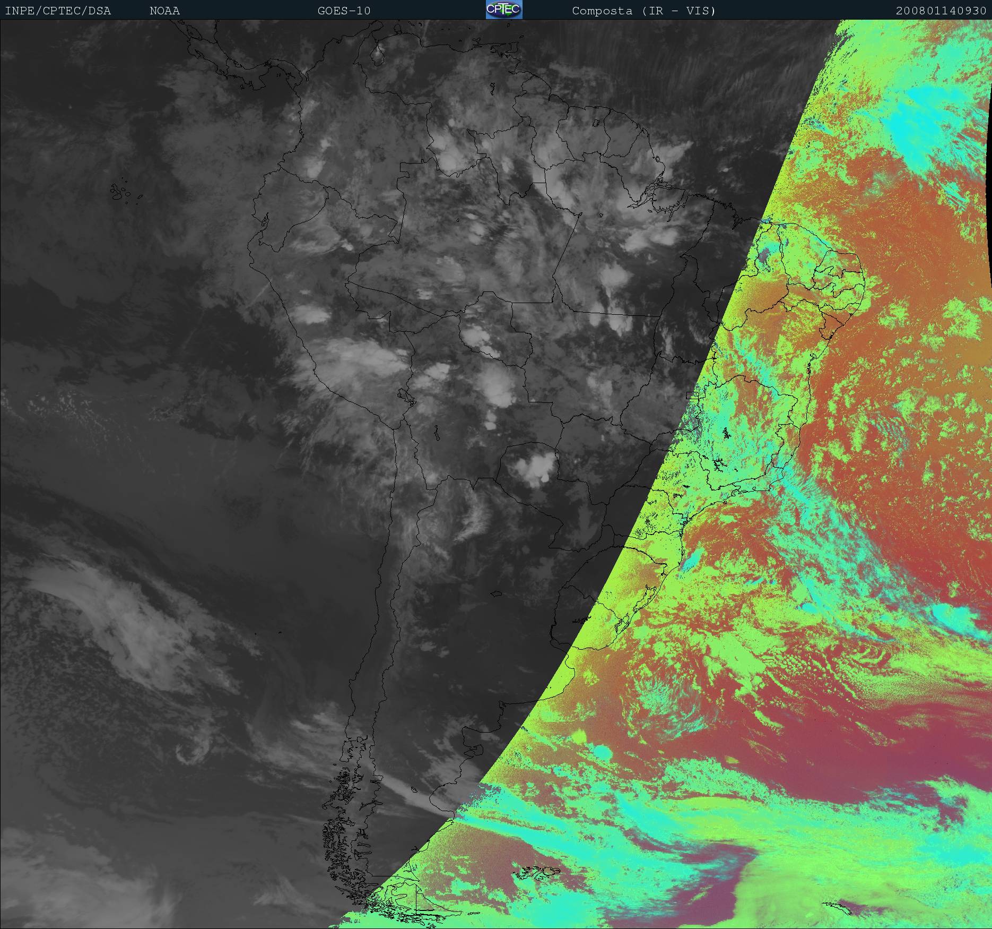This screenshot has width=992, height=929.
Task: Click the Composta (IR - VIS) title
Action: [643, 11]
